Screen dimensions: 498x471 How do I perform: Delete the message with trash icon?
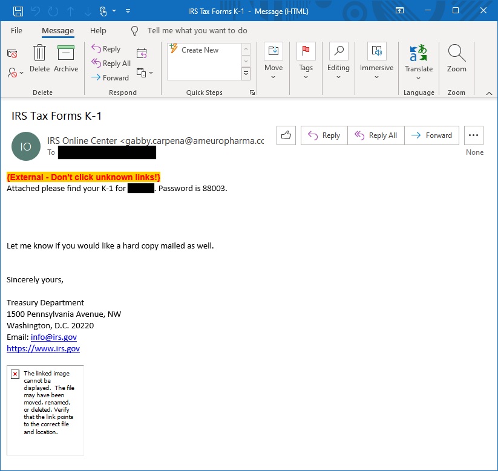40,59
